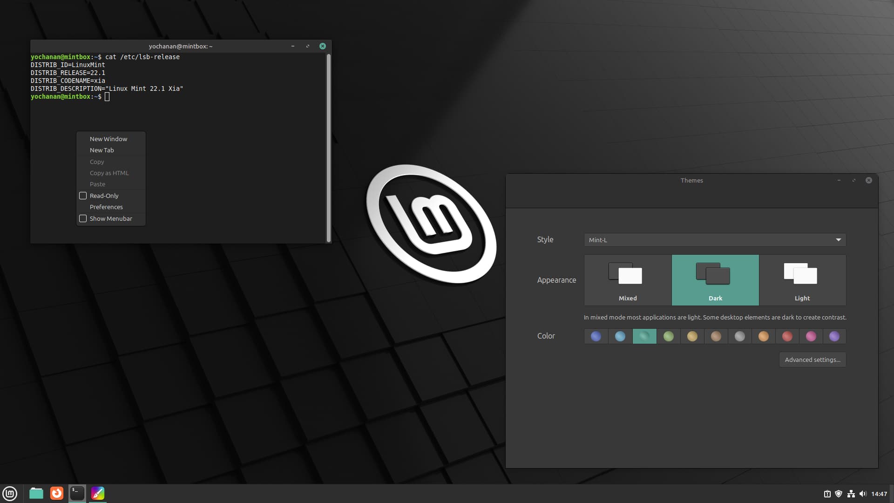Minimize the terminal window
This screenshot has width=894, height=503.
pyautogui.click(x=293, y=46)
